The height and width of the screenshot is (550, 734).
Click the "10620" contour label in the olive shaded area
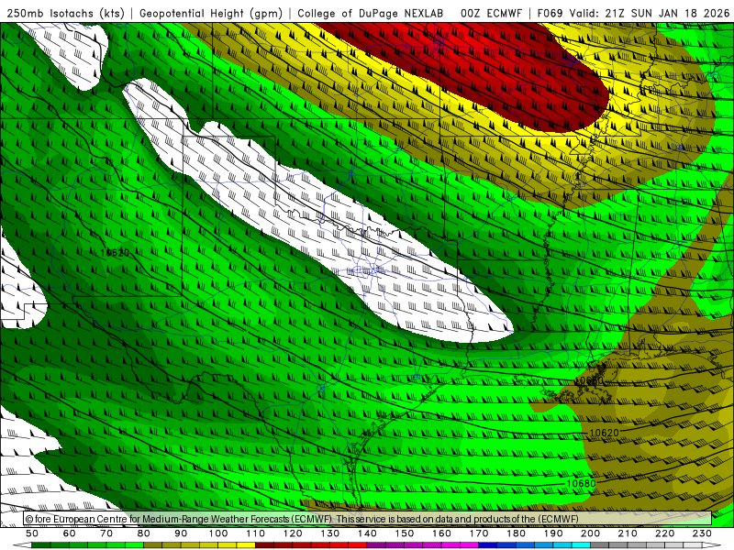tap(604, 433)
